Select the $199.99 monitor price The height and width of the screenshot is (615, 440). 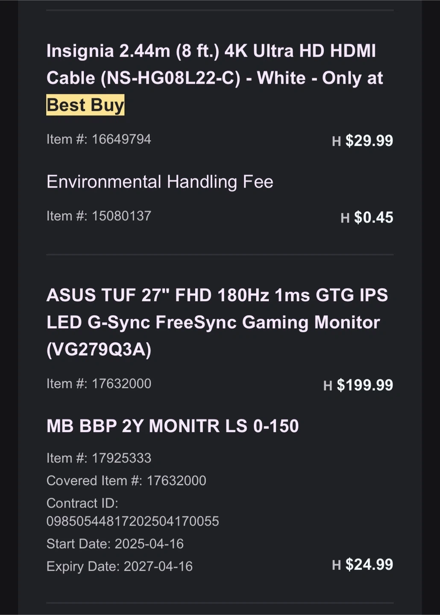[x=365, y=385]
